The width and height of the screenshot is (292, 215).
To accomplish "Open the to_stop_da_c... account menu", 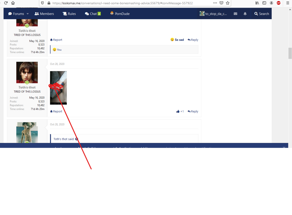I will click(x=213, y=14).
